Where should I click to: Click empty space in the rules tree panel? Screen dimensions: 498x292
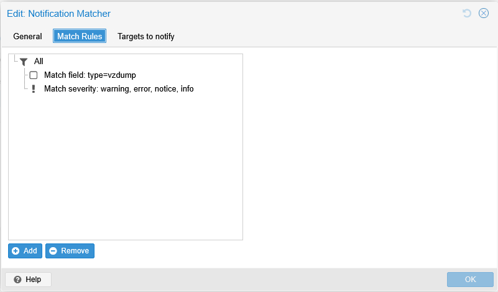click(x=124, y=168)
